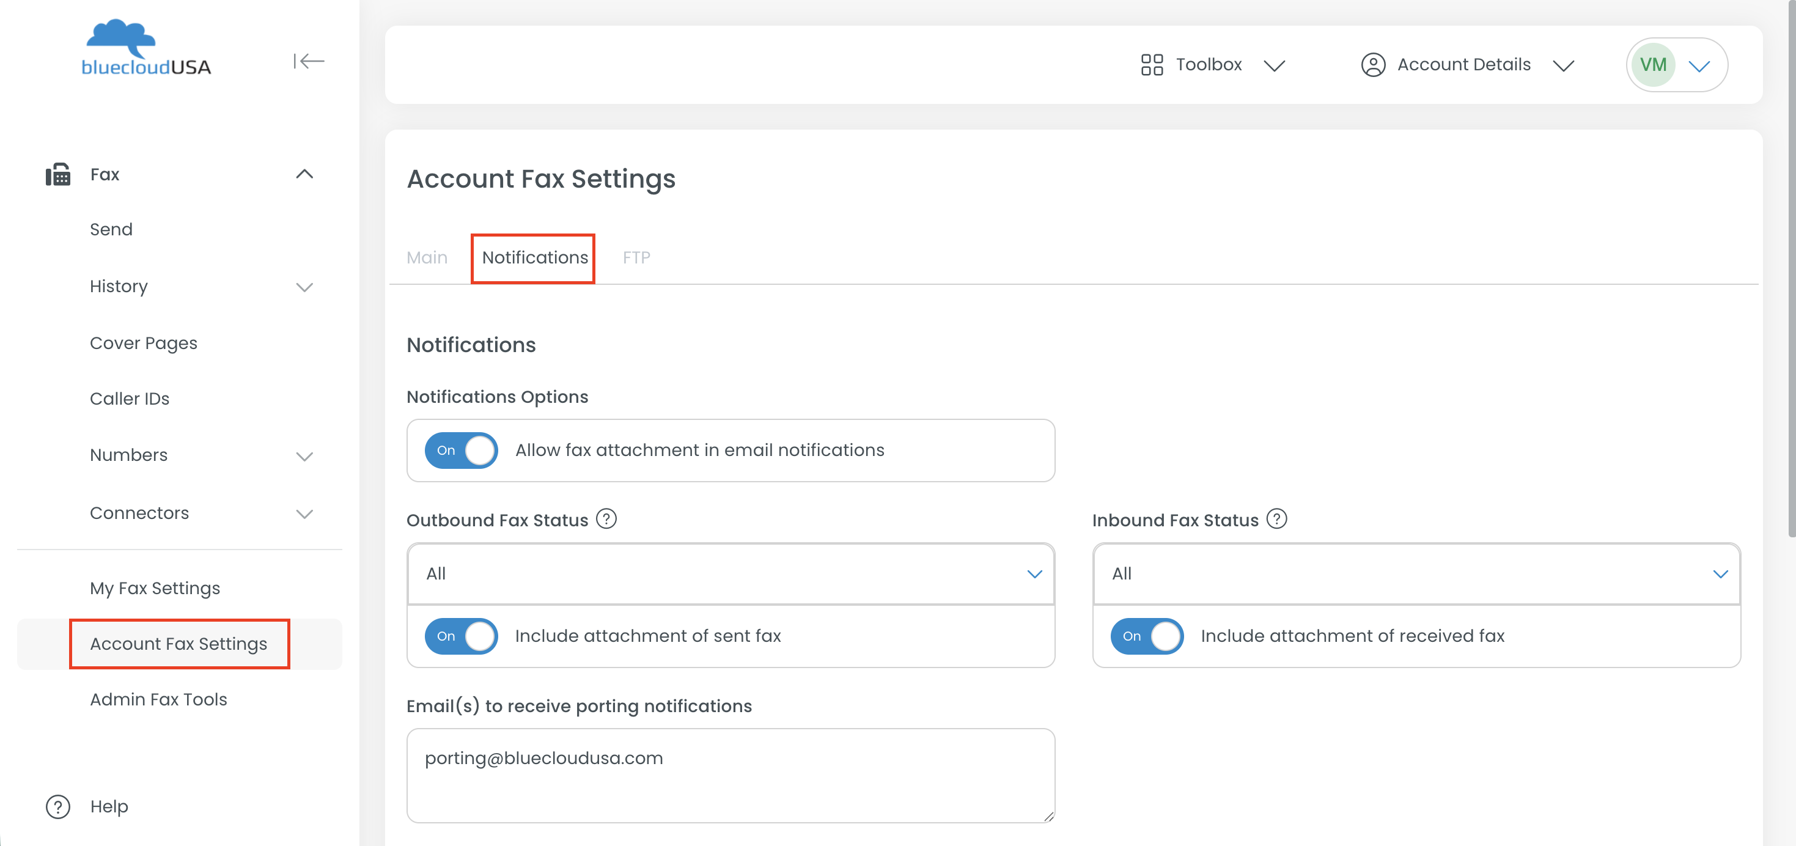Click the Toolbox grid icon

pyautogui.click(x=1151, y=65)
